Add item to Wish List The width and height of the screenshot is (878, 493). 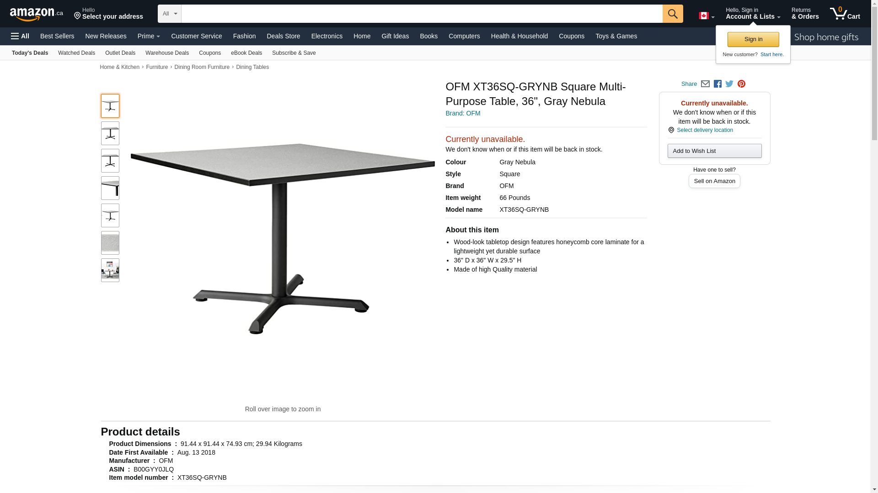(x=714, y=151)
